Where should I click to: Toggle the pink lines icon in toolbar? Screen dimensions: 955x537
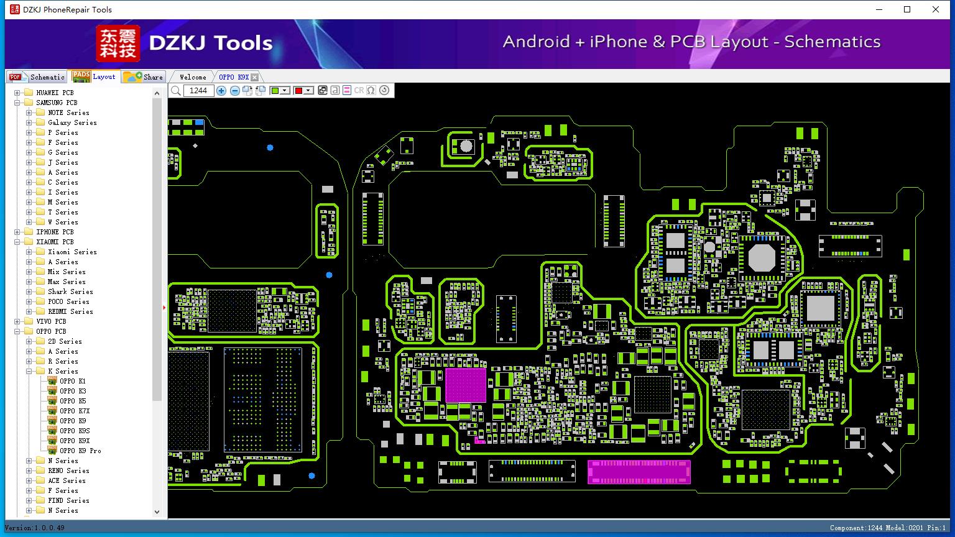pos(347,91)
